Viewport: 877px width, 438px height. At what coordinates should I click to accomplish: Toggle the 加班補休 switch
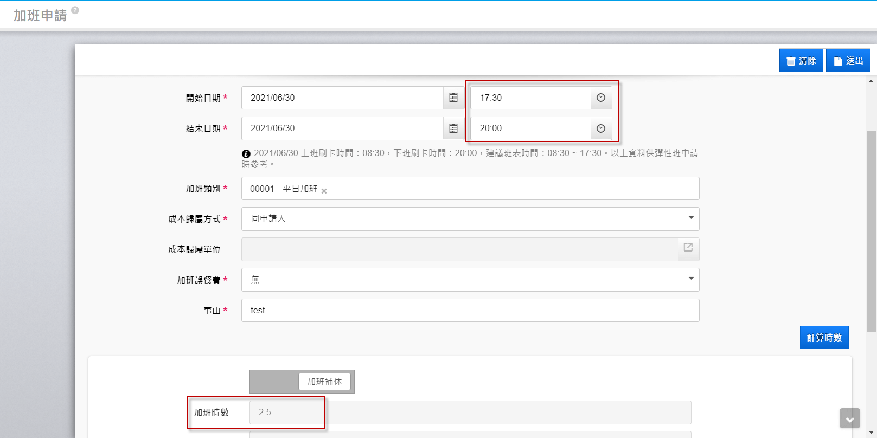click(302, 382)
